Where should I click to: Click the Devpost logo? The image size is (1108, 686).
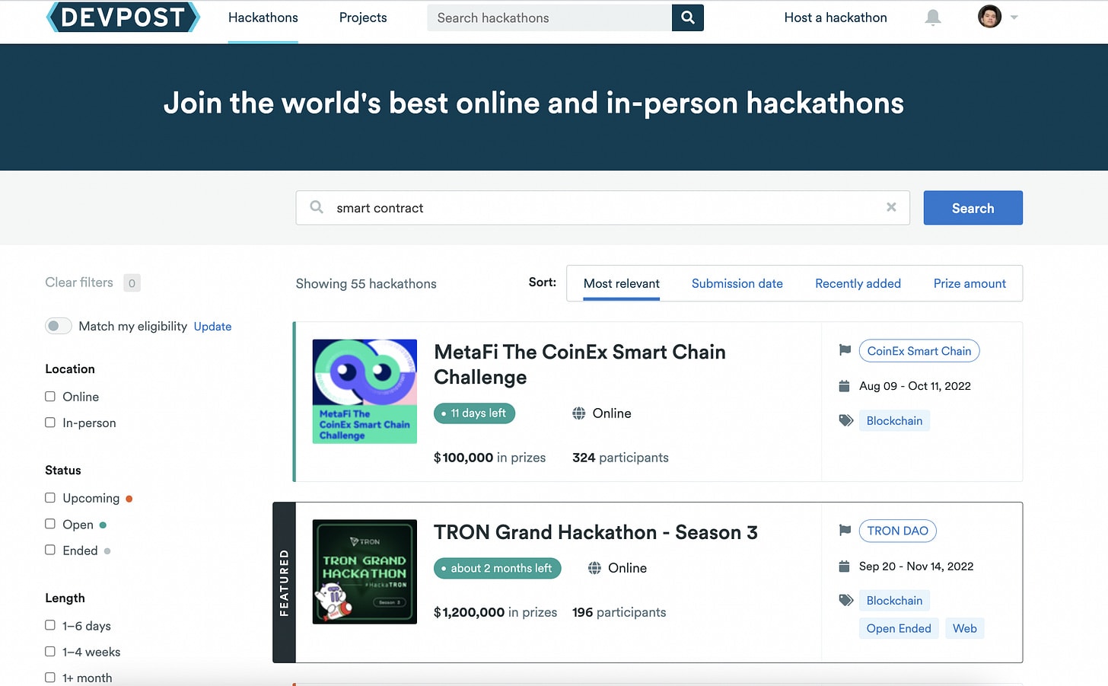[x=123, y=17]
